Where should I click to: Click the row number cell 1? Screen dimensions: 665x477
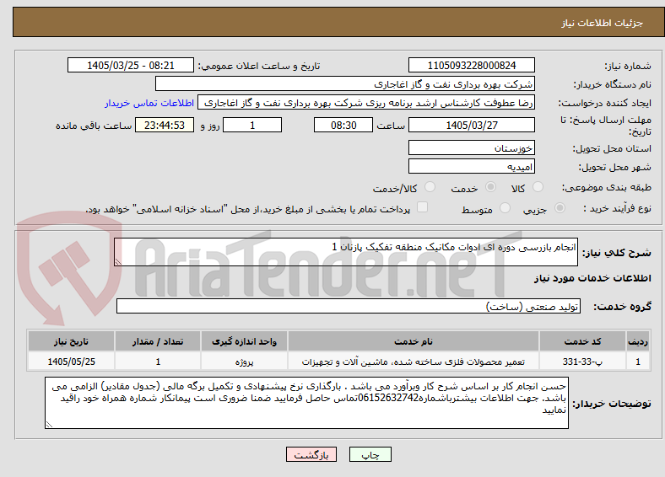point(638,362)
